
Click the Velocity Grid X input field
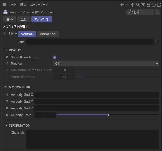(97, 94)
